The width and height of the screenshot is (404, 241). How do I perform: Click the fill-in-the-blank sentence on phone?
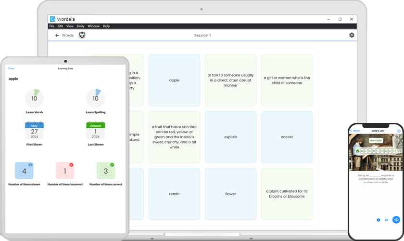pyautogui.click(x=376, y=179)
